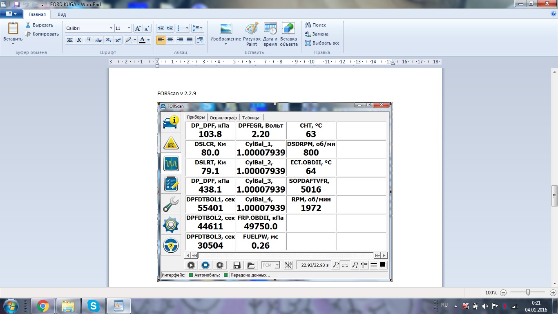Open Skype from the taskbar
The width and height of the screenshot is (558, 314).
[x=94, y=305]
